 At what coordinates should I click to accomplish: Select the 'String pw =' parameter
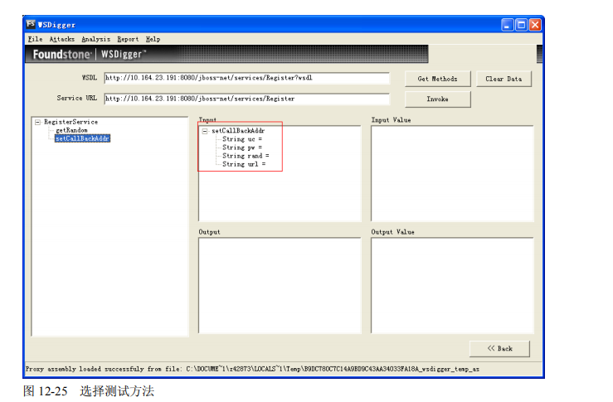242,148
